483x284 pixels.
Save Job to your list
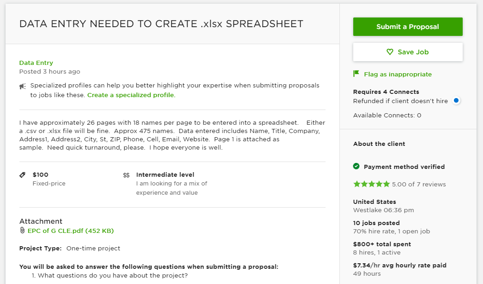pos(408,52)
